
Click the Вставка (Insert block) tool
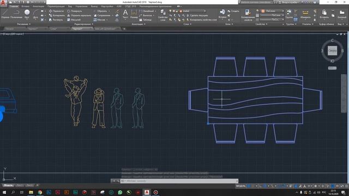point(222,14)
